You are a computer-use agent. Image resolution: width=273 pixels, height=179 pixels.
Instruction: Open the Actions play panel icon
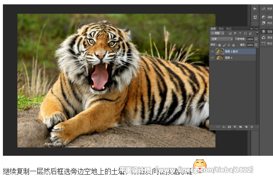click(255, 9)
